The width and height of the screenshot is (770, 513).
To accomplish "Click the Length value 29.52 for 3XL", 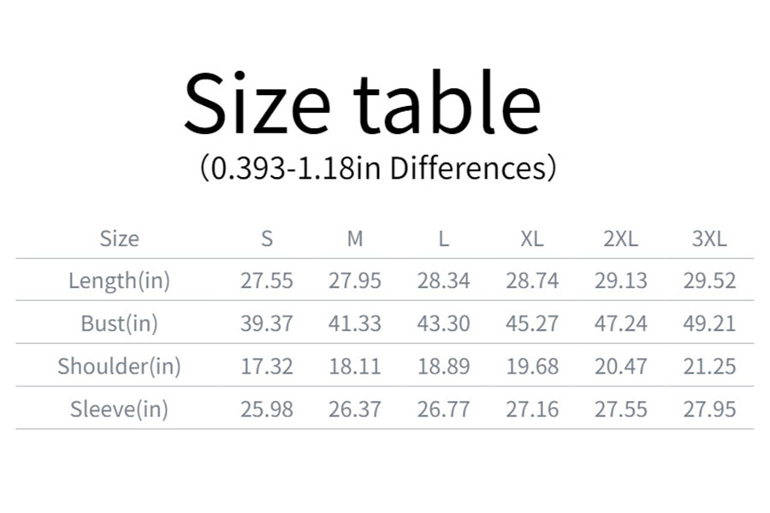I will click(708, 280).
